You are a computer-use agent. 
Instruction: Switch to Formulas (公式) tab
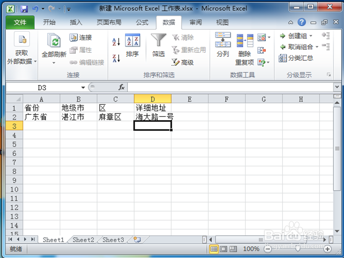coord(142,22)
